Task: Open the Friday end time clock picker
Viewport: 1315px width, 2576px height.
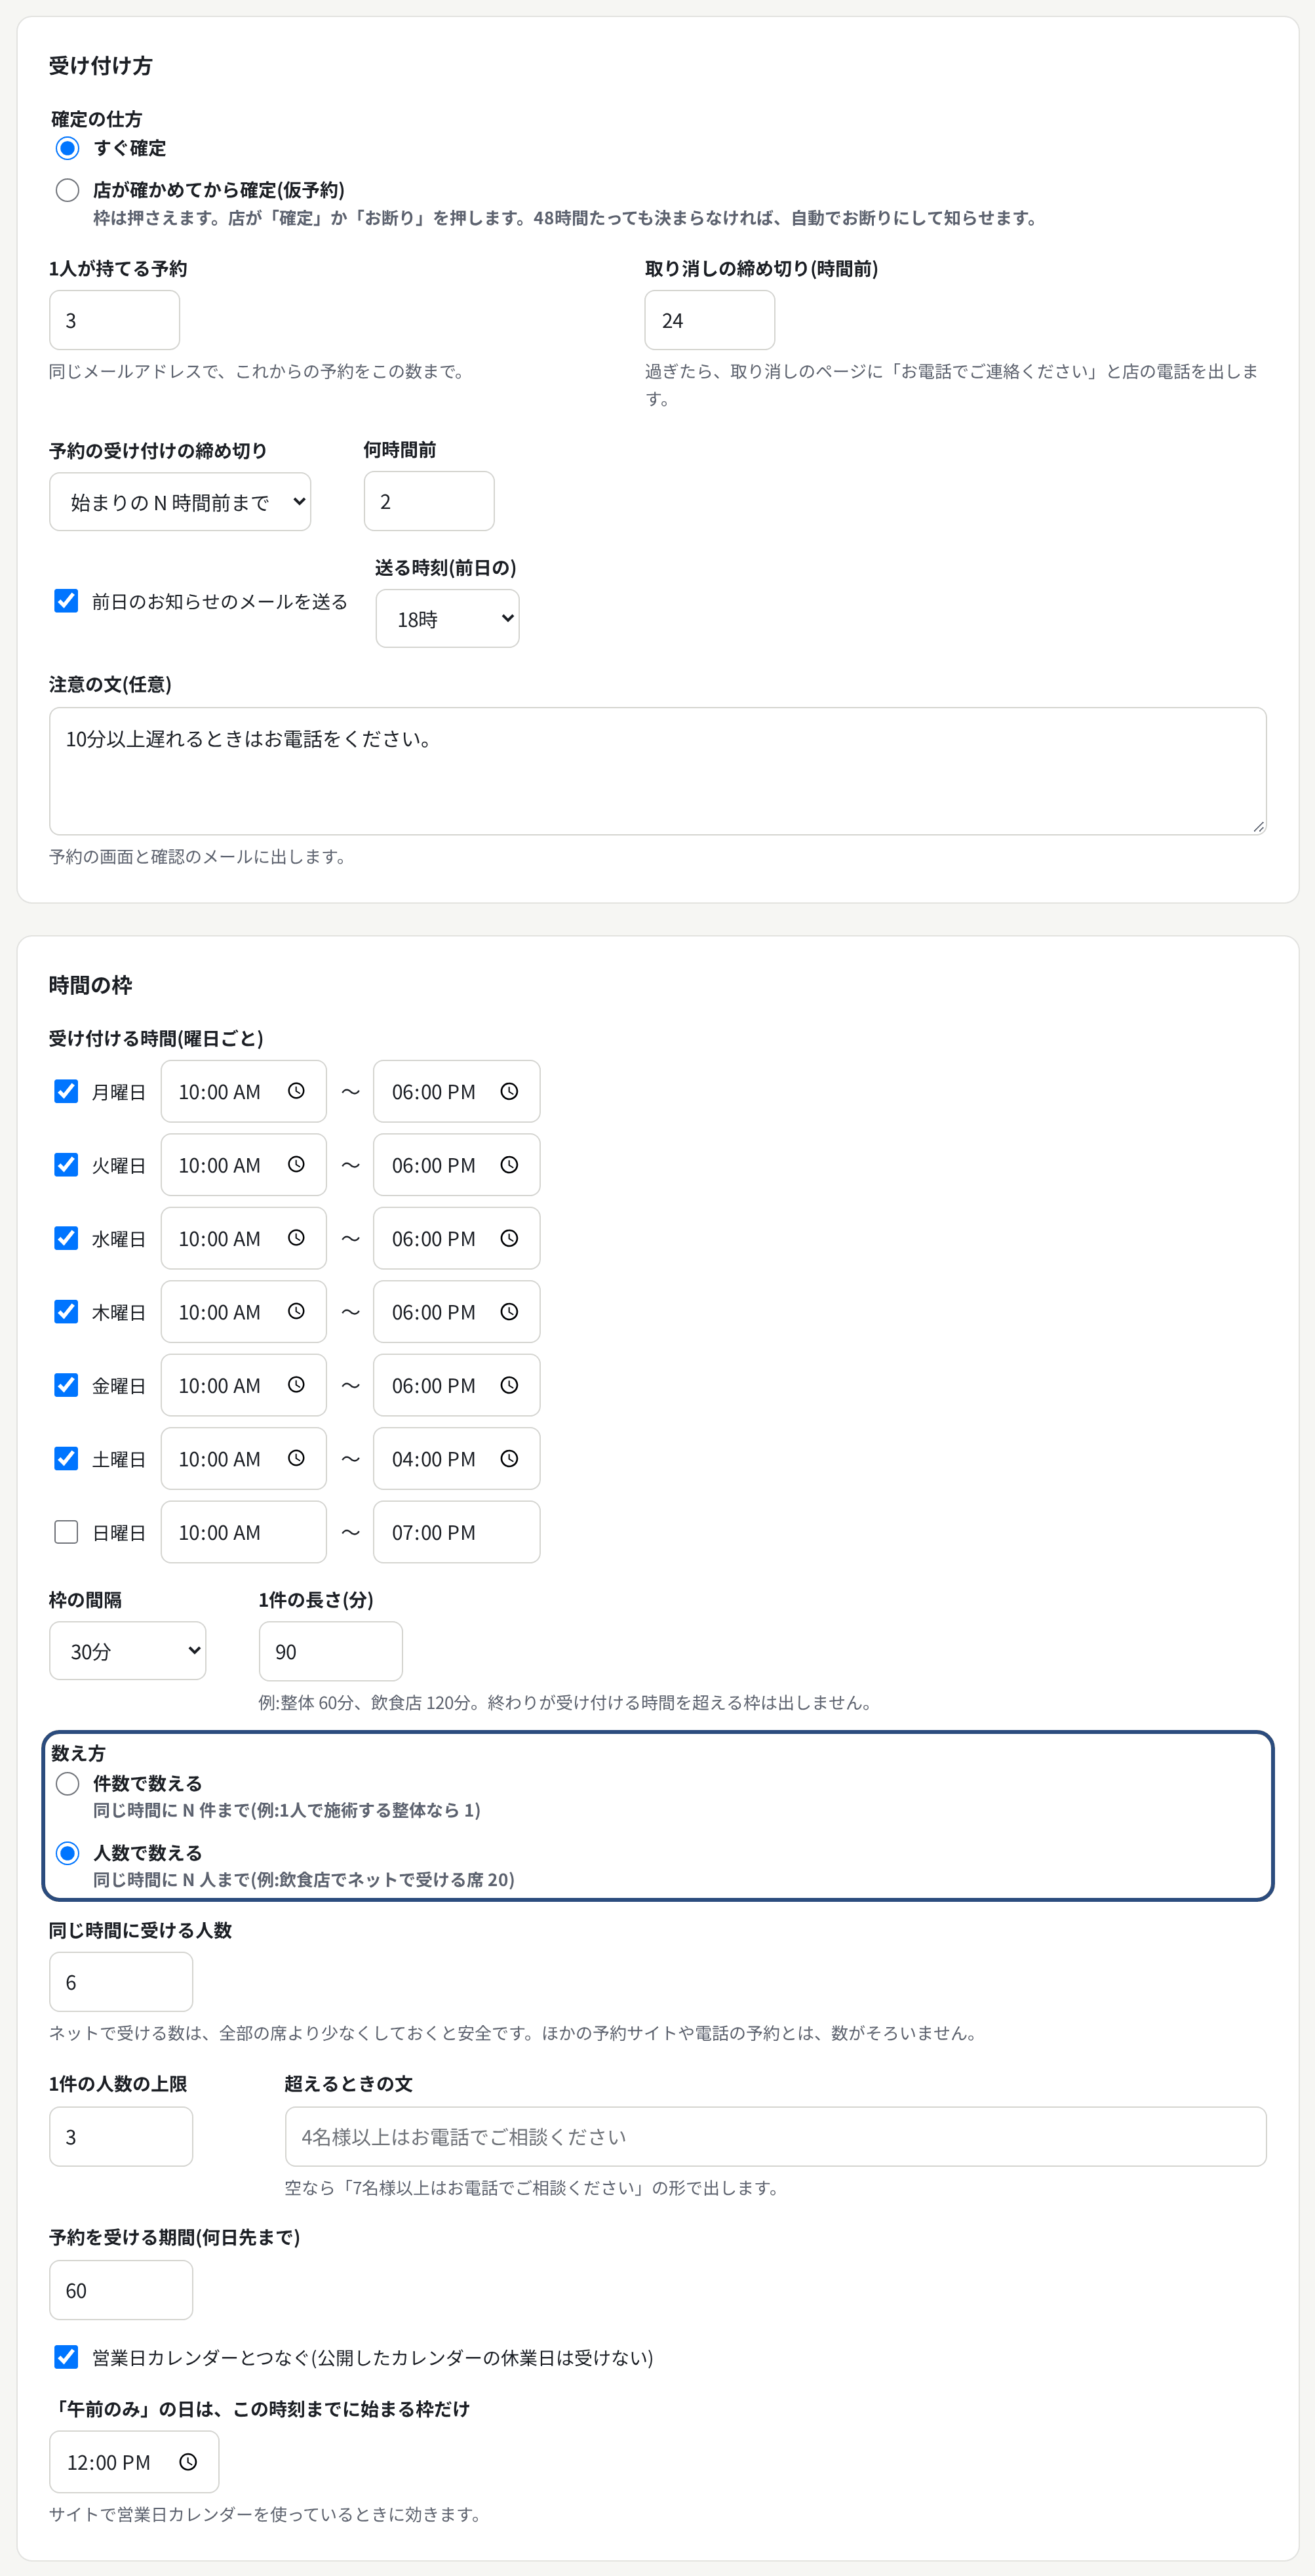Action: point(509,1385)
